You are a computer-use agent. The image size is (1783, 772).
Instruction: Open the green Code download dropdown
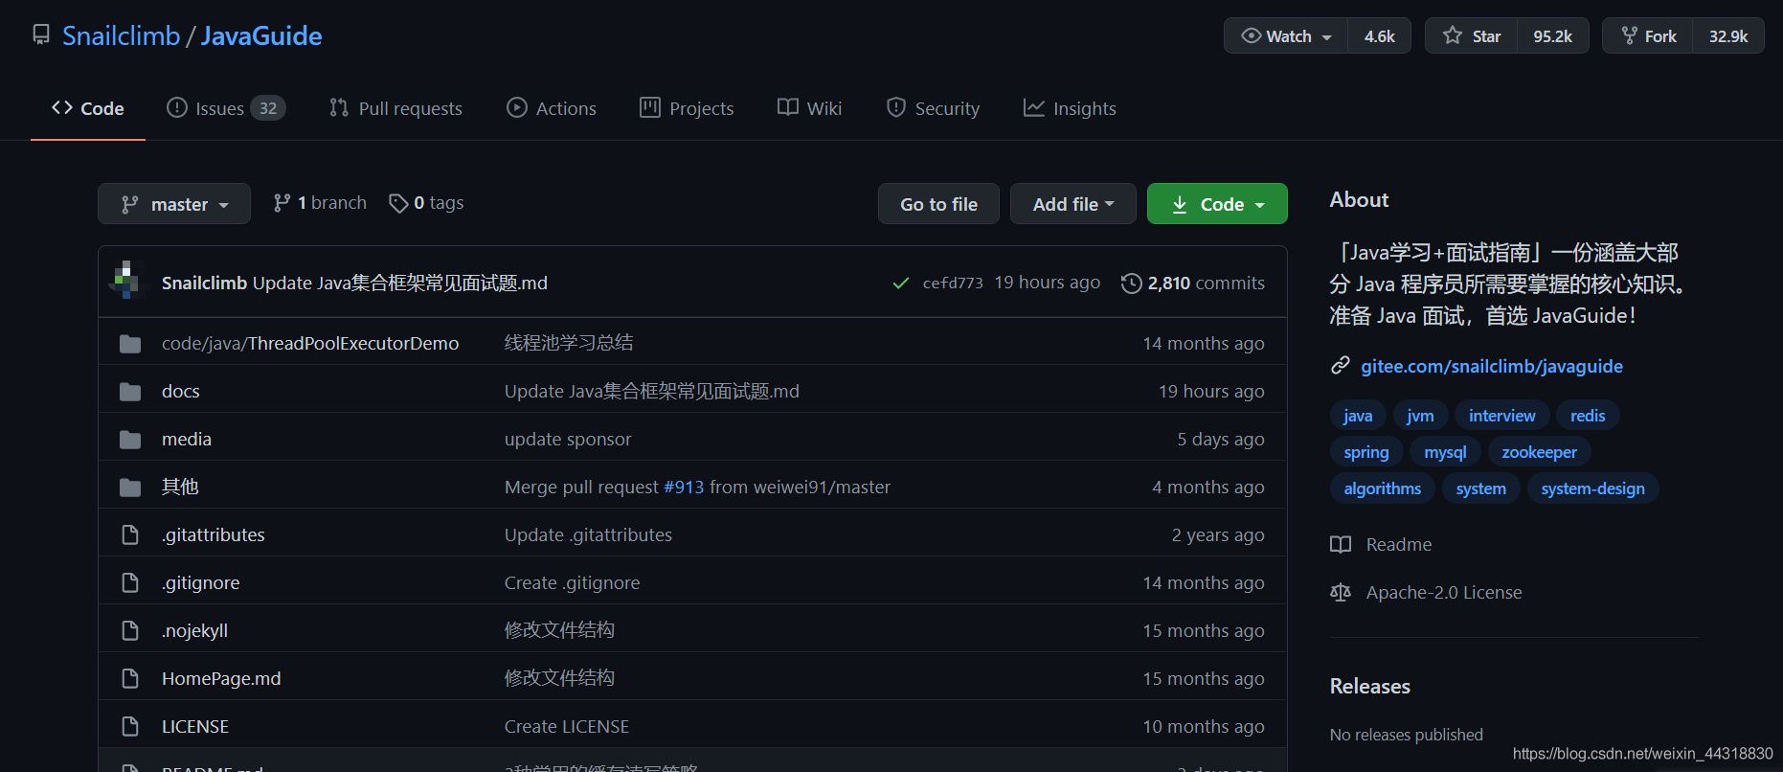click(1217, 204)
